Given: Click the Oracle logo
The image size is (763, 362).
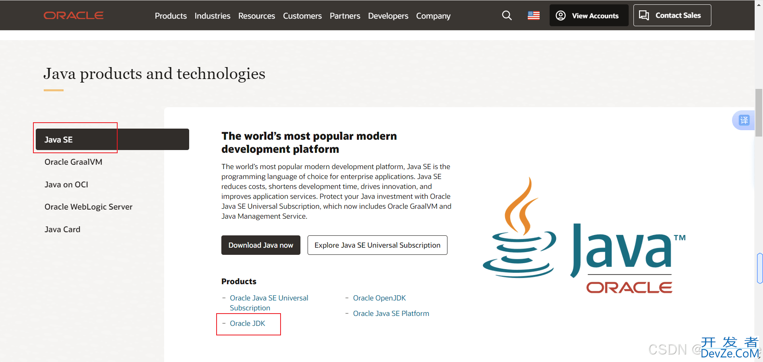Looking at the screenshot, I should (x=74, y=15).
